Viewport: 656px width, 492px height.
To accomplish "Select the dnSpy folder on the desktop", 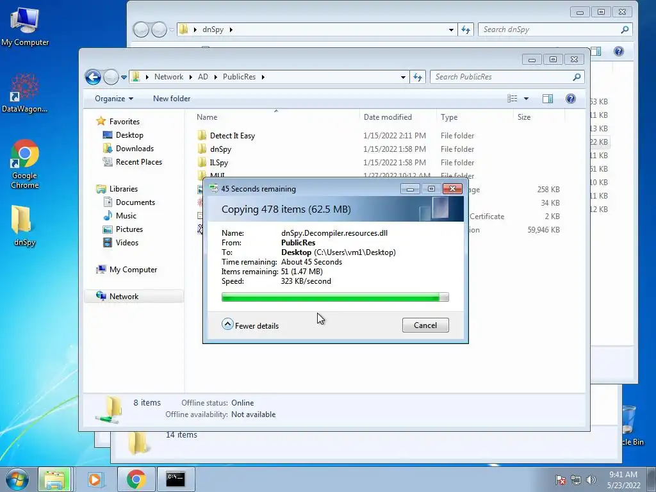I will pos(25,226).
